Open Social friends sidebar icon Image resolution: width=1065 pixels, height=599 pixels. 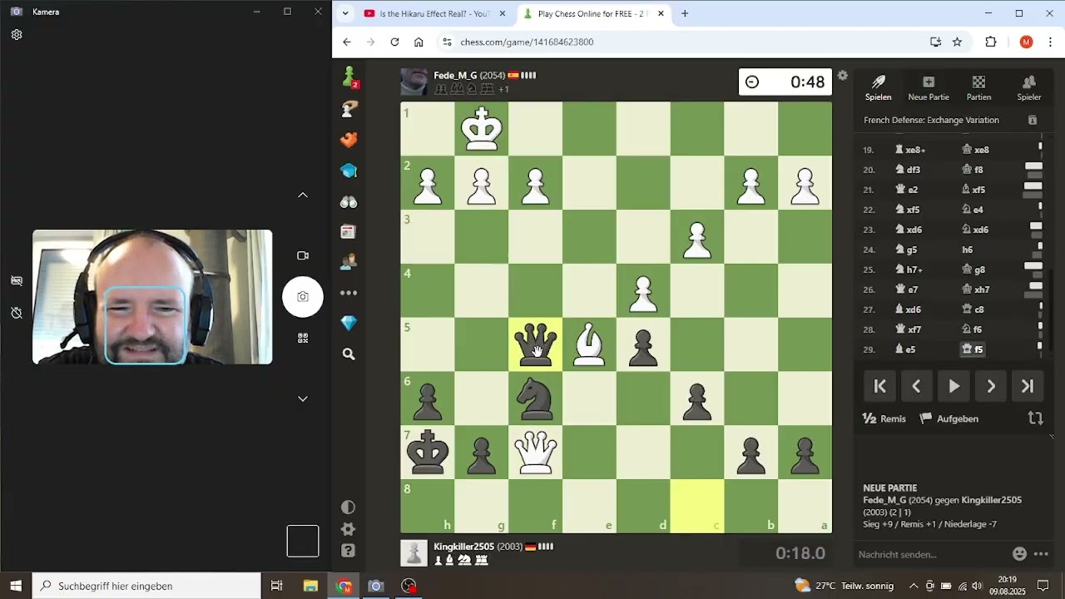[x=349, y=261]
